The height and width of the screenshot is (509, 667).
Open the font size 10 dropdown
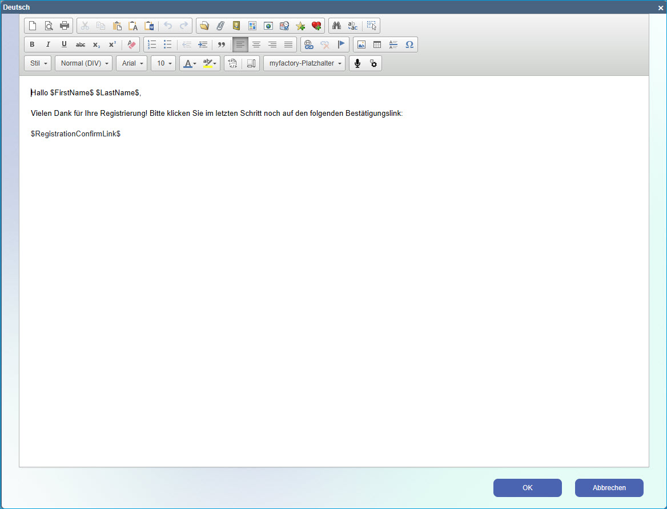point(163,63)
